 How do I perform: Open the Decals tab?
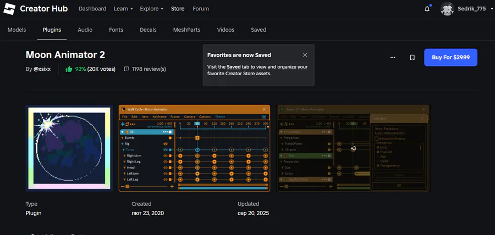[x=148, y=30]
